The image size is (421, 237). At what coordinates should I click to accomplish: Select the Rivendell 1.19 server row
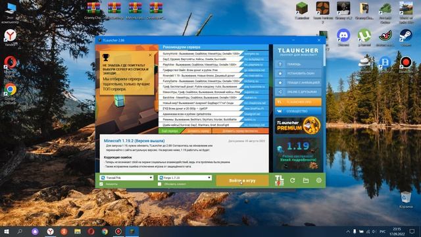pos(213,76)
